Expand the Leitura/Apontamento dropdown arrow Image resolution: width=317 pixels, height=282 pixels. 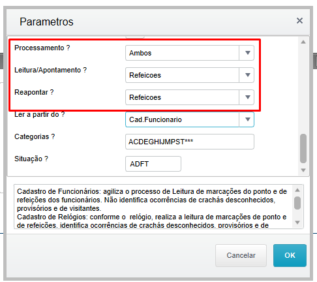(x=247, y=75)
